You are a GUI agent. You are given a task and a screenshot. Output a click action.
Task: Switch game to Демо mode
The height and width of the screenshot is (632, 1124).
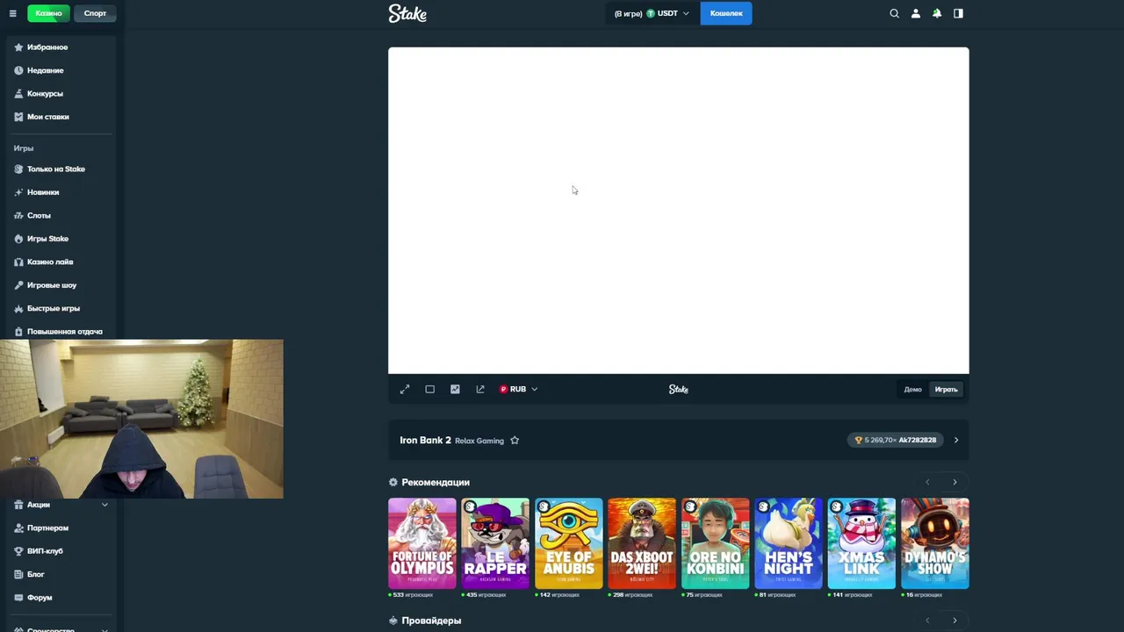tap(912, 389)
